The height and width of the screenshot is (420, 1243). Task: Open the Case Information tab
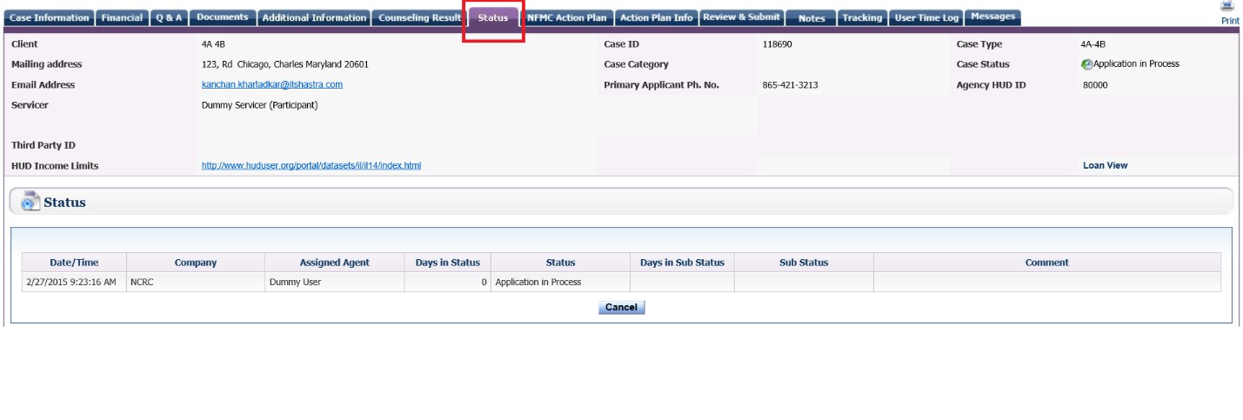pyautogui.click(x=50, y=17)
